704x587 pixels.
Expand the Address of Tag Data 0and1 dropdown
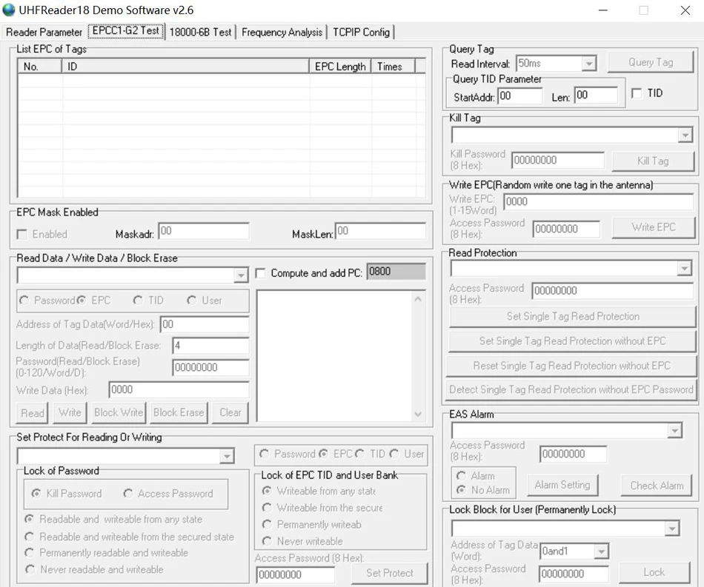click(x=601, y=551)
